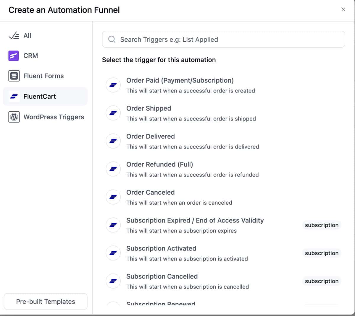Click 'Select the trigger for this automation' heading
This screenshot has width=355, height=316.
tap(159, 60)
